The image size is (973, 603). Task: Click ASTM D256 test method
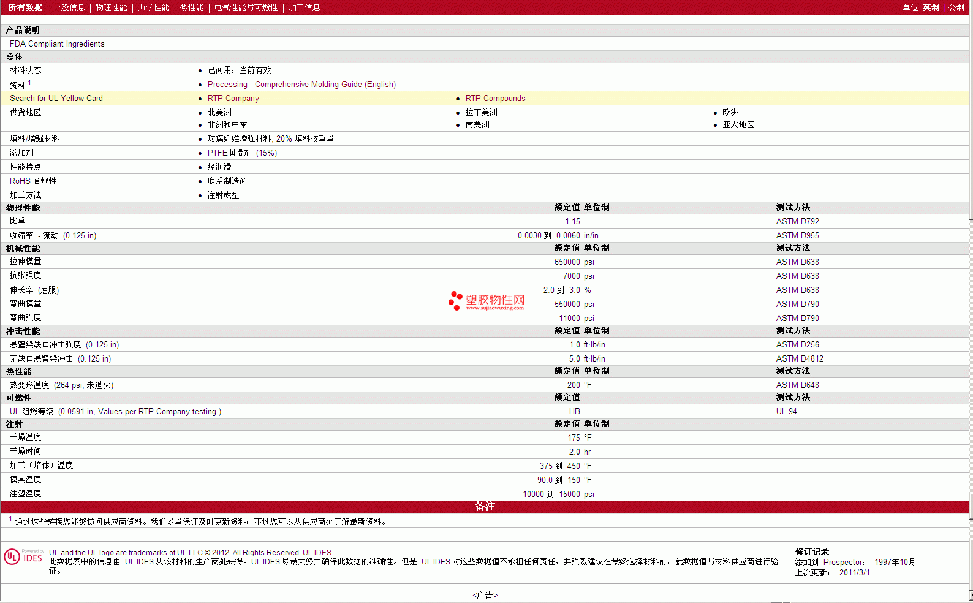(797, 345)
